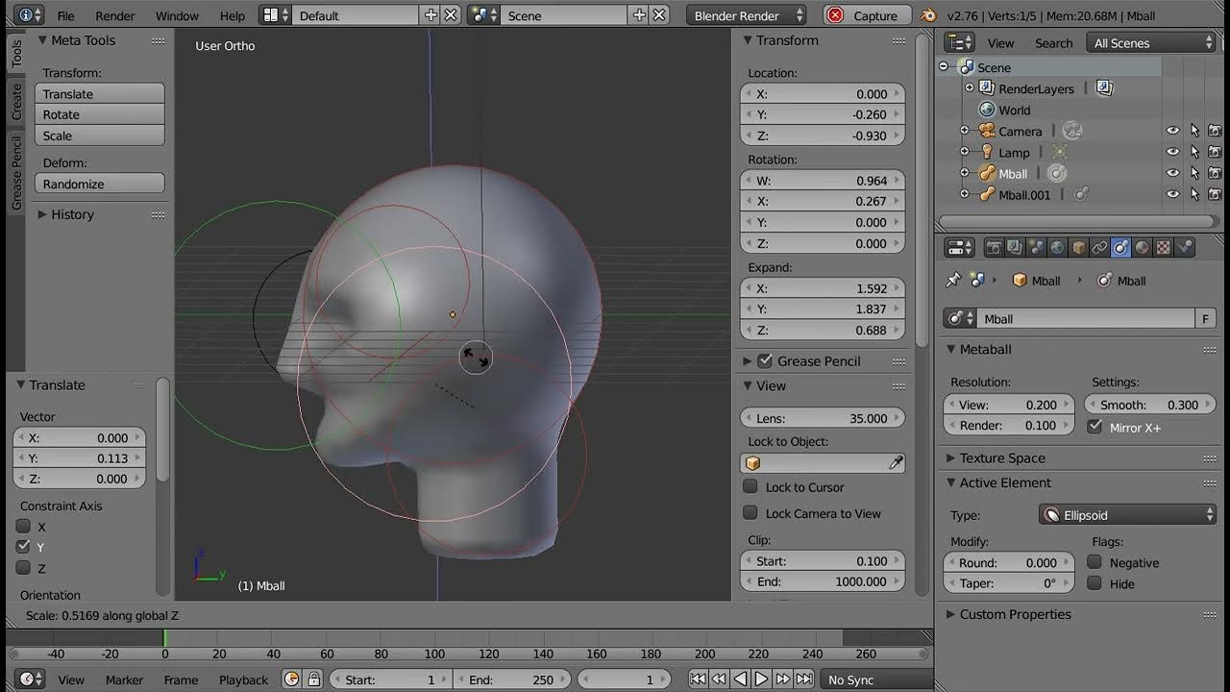
Task: Click the Randomize deform button
Action: click(x=100, y=184)
